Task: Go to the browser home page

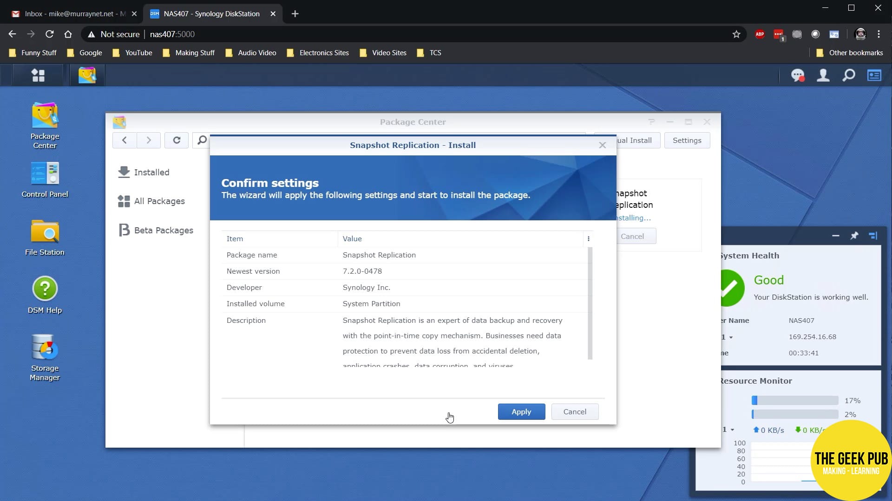Action: tap(68, 34)
